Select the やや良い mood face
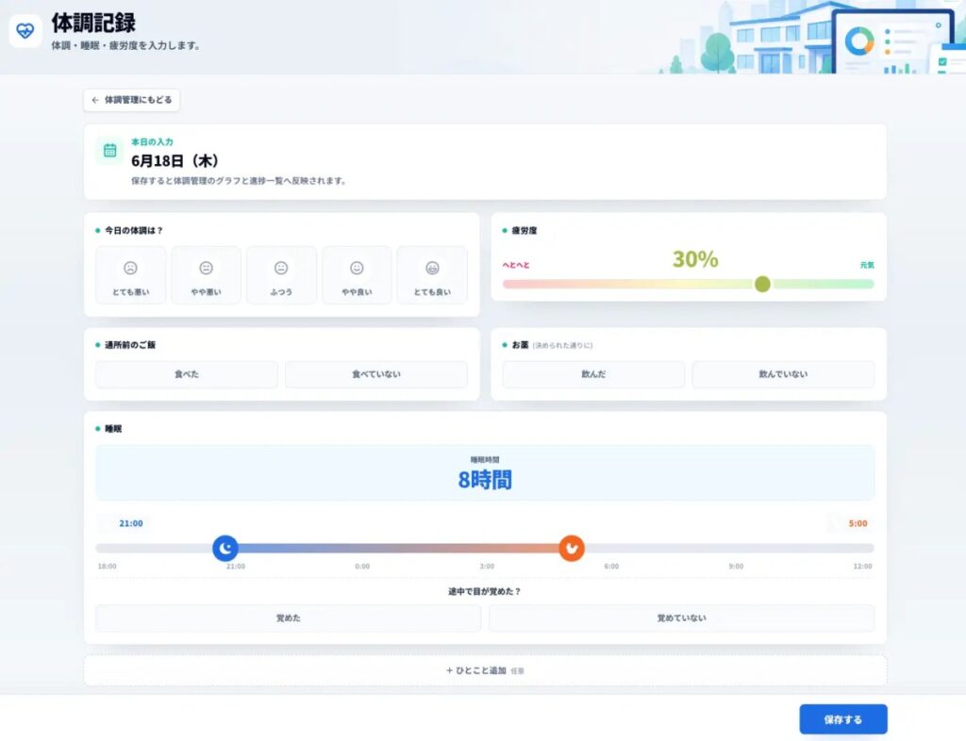Screen dimensions: 966x741 pyautogui.click(x=357, y=275)
